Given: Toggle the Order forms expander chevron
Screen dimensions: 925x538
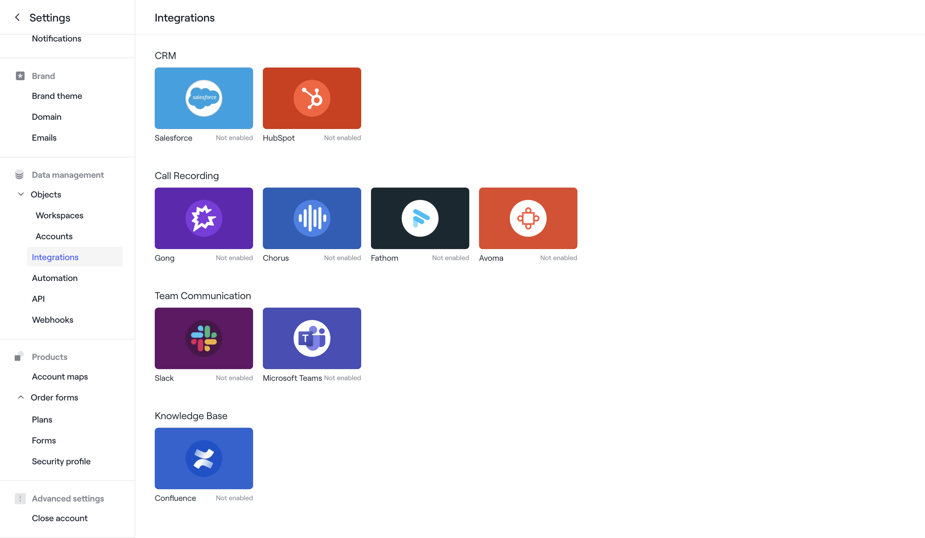Looking at the screenshot, I should 21,397.
